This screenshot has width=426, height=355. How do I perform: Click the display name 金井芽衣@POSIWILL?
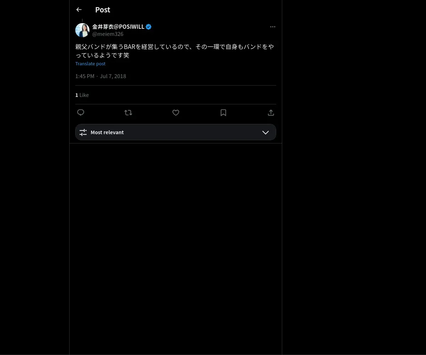point(118,27)
